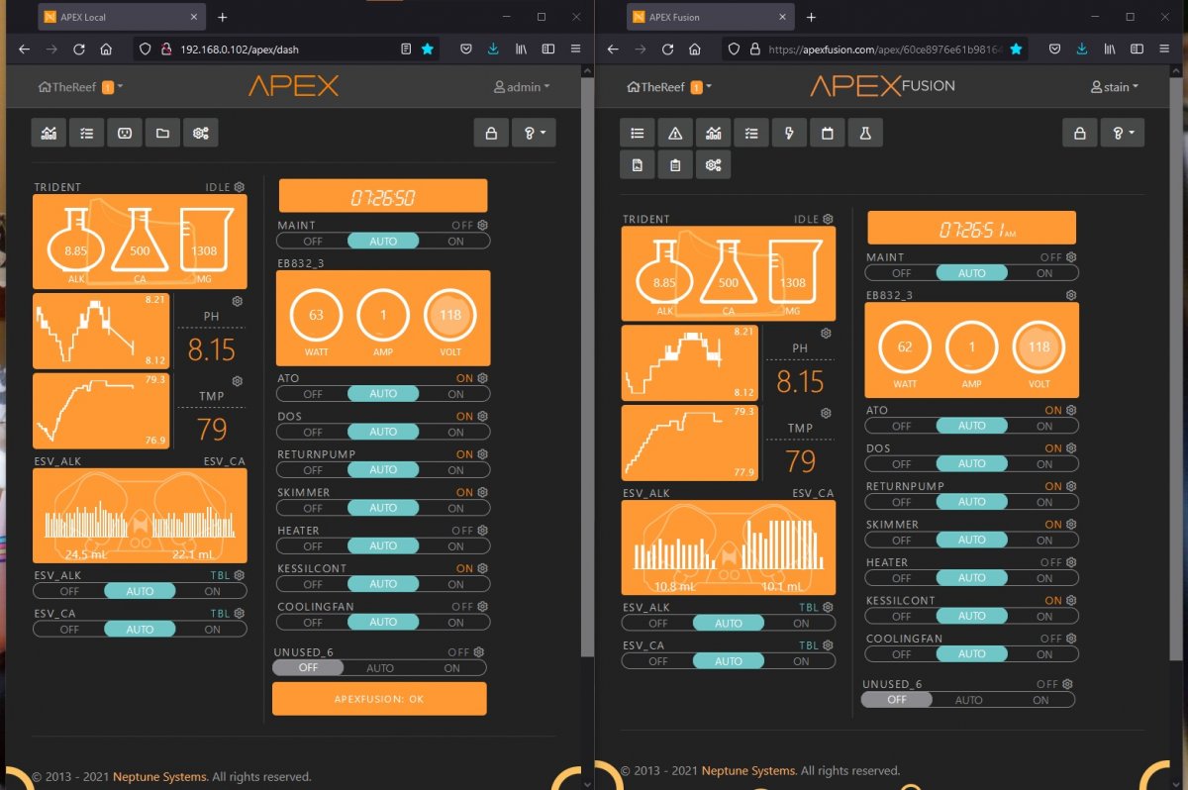
Task: Expand the help dropdown in APEX Fusion
Action: 1123,133
